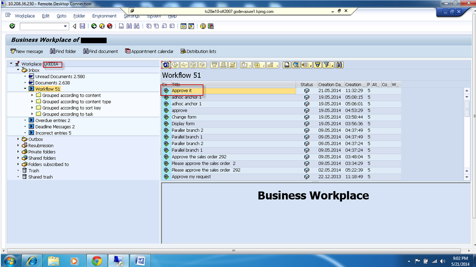Open the Environment menu
This screenshot has height=267, width=476.
point(104,16)
